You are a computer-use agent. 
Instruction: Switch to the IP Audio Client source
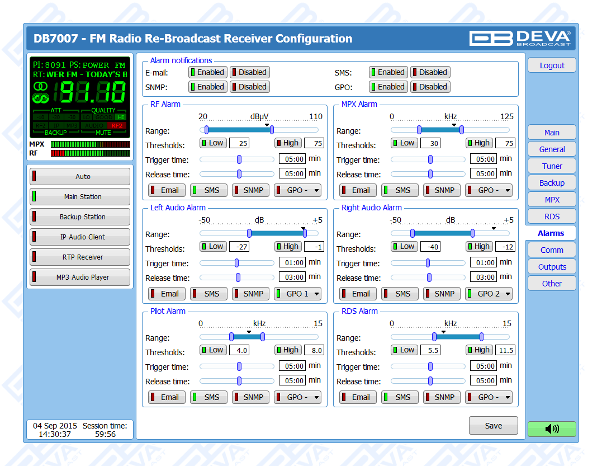[x=80, y=237]
